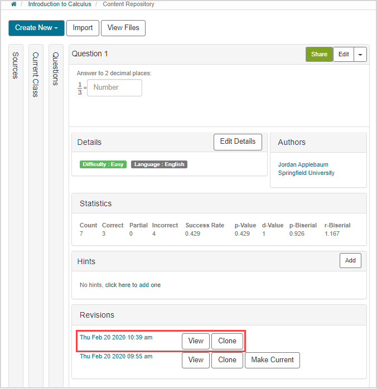377x389 pixels.
Task: Open the Questions side tab
Action: 55,69
